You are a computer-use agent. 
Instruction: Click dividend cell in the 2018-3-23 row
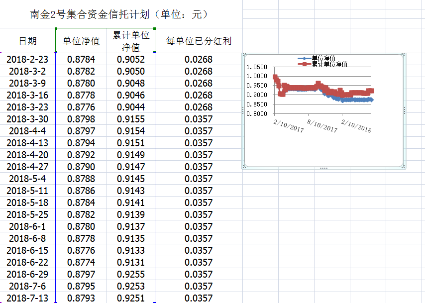198,107
